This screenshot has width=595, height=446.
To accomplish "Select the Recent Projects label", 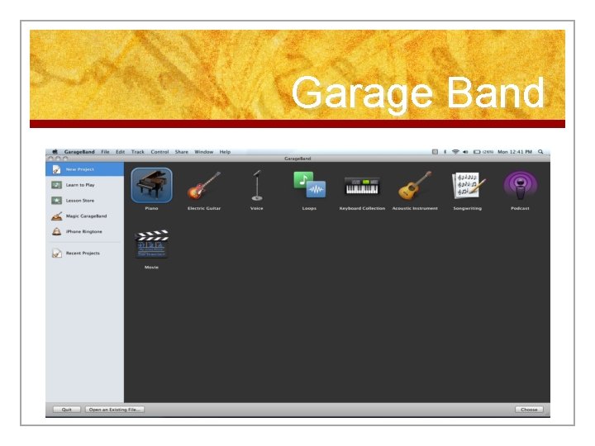I will pyautogui.click(x=83, y=253).
